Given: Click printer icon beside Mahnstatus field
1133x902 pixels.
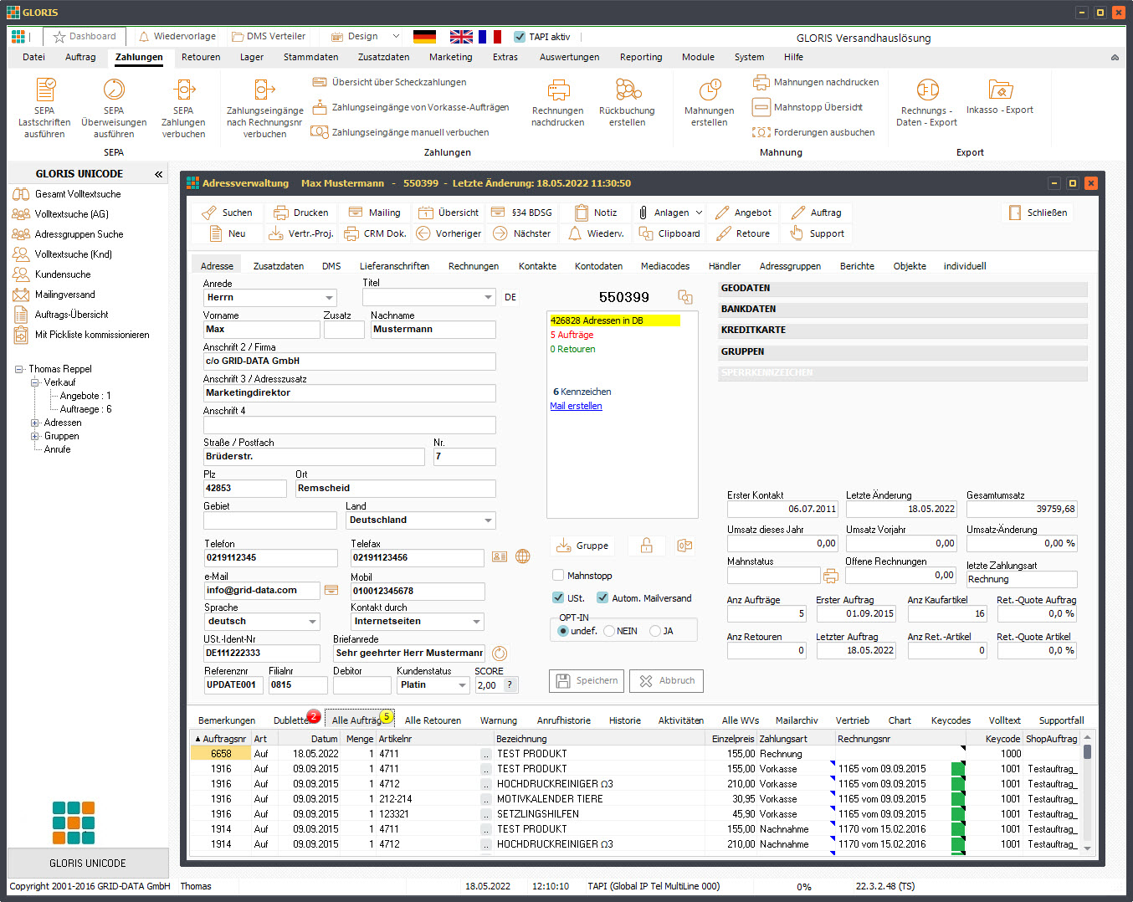Looking at the screenshot, I should coord(830,576).
